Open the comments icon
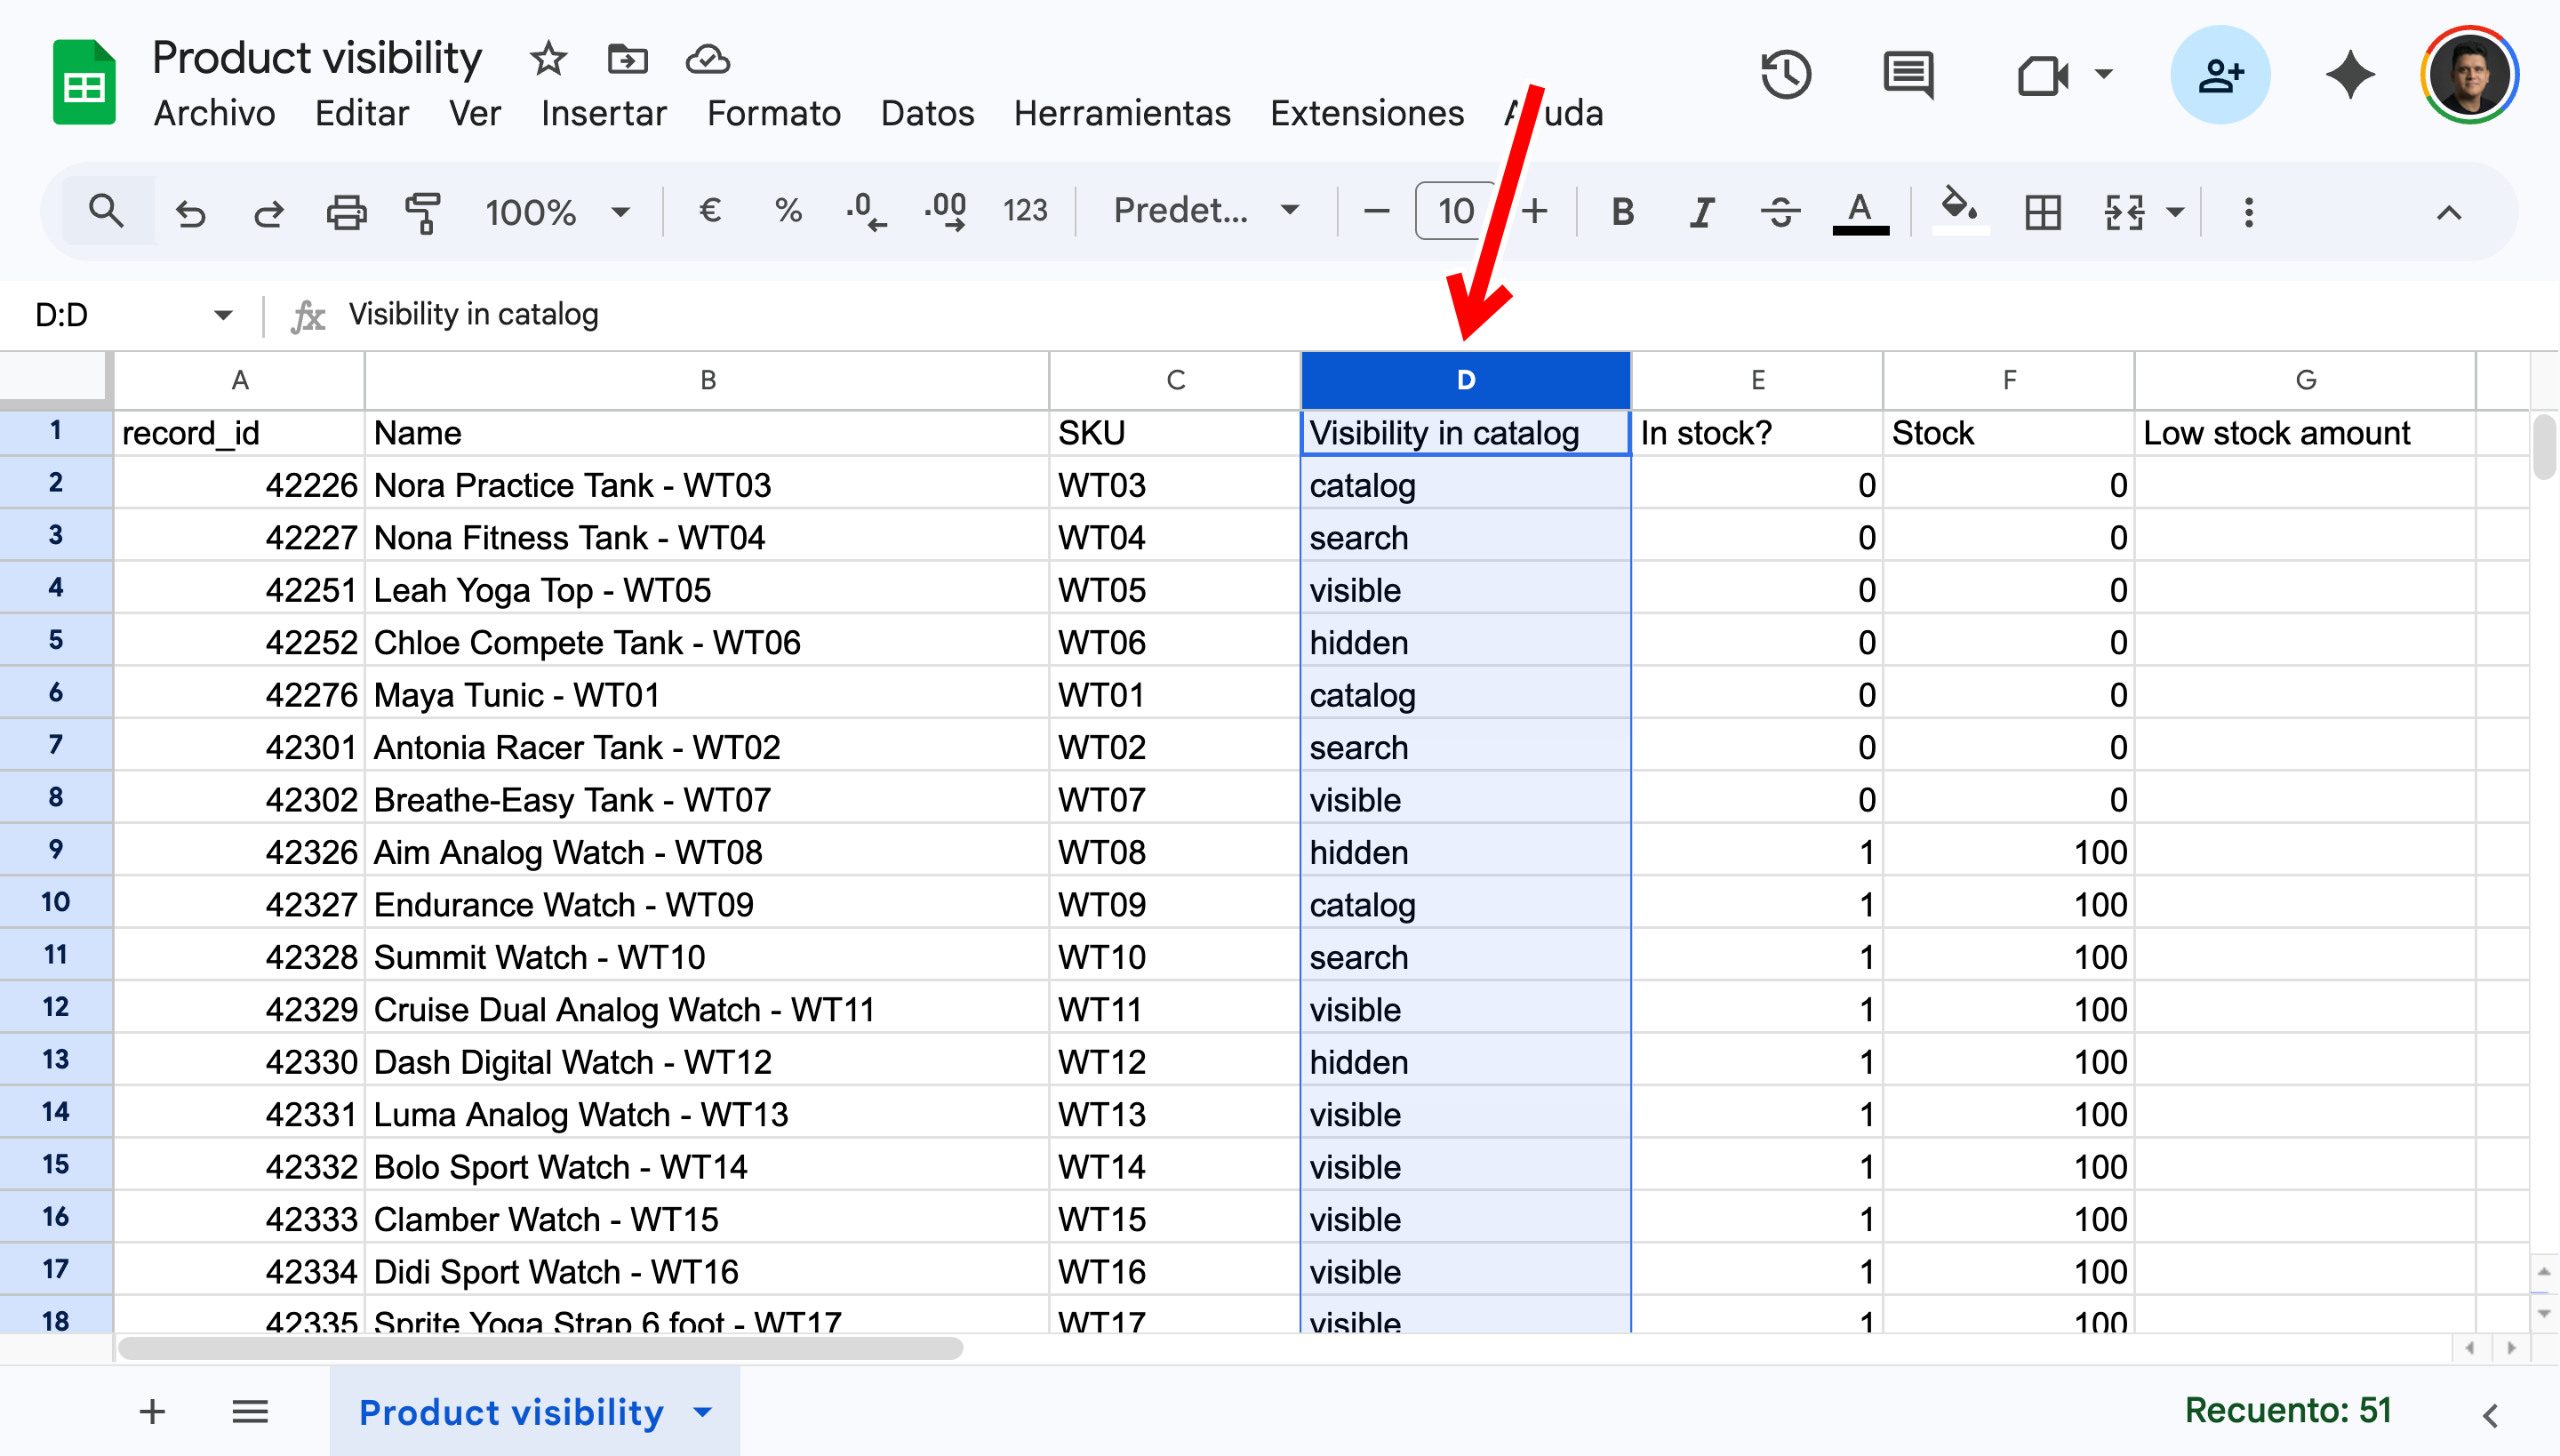The width and height of the screenshot is (2560, 1456). pyautogui.click(x=1908, y=75)
